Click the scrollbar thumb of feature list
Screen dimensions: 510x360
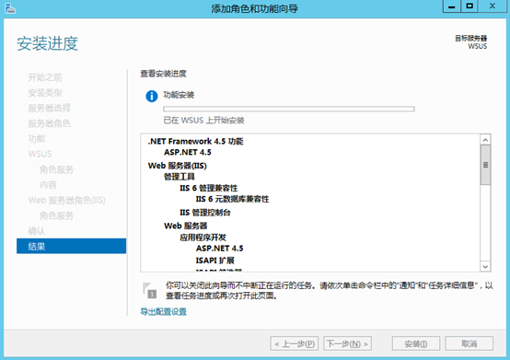pos(485,165)
